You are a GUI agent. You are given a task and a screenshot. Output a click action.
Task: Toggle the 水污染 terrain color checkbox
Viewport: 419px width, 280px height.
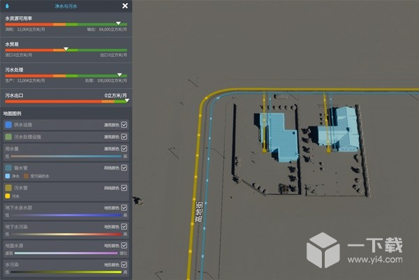tap(124, 265)
